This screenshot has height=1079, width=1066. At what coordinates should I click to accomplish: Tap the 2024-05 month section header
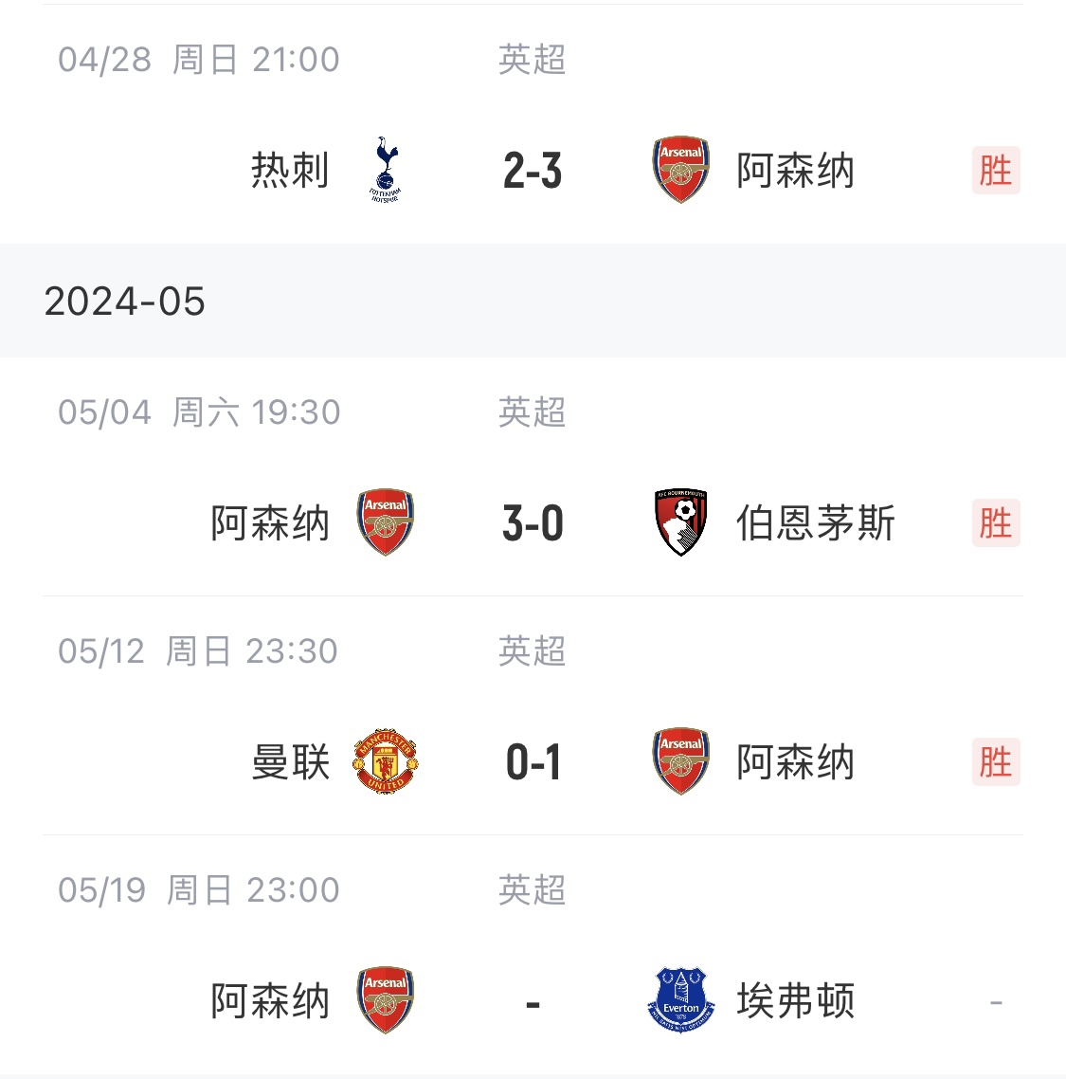[125, 302]
